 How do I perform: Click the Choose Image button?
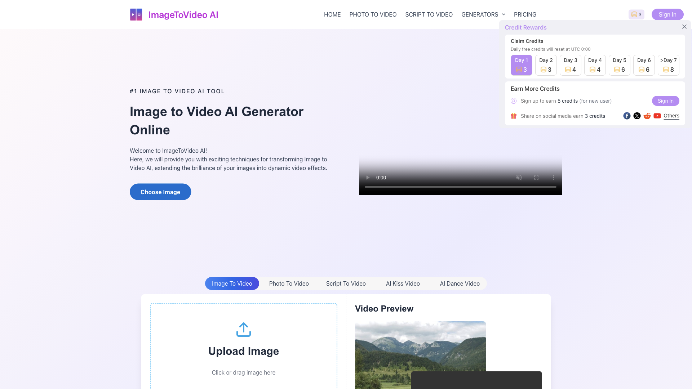(160, 192)
